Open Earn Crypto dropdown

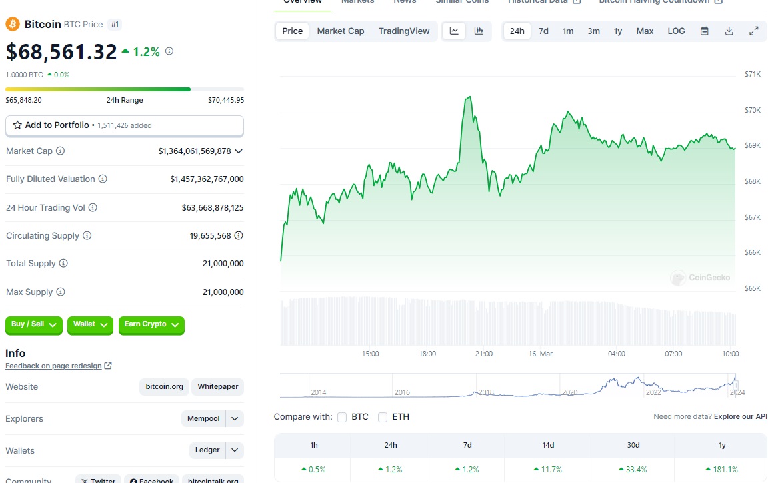pyautogui.click(x=151, y=325)
